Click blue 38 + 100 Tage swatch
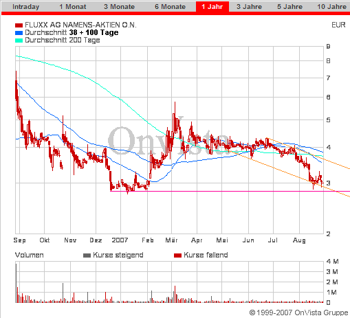Screen dimensions: 350x318 pos(19,33)
